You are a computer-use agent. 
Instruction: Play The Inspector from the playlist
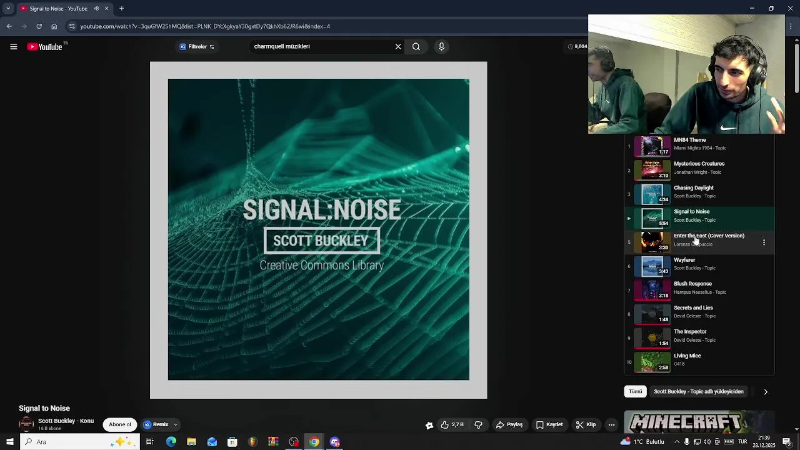click(x=699, y=337)
